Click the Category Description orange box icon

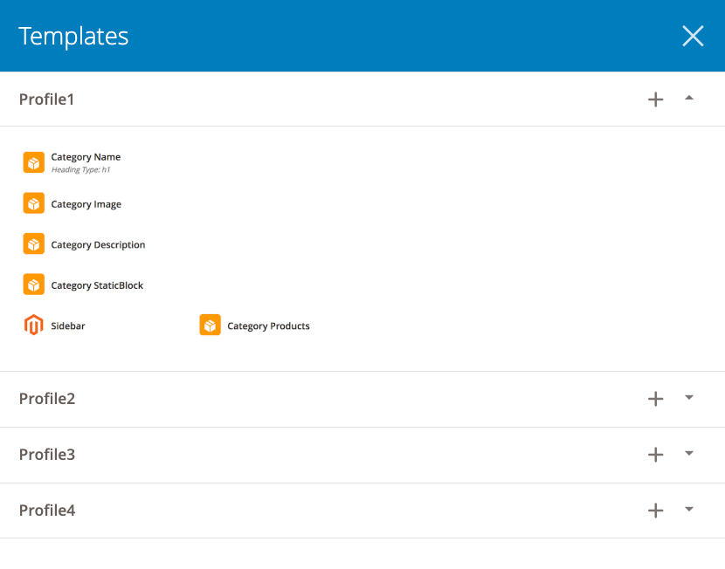coord(34,243)
